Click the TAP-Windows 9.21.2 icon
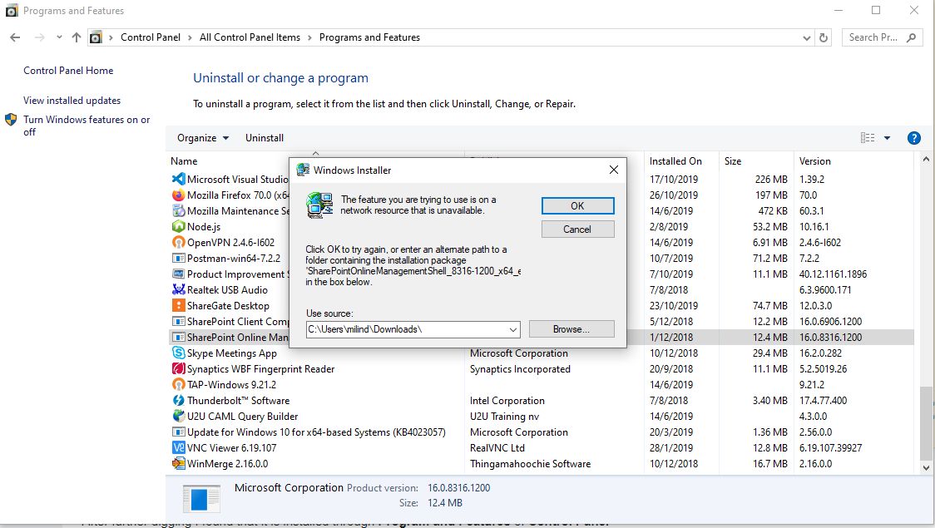 pyautogui.click(x=178, y=384)
